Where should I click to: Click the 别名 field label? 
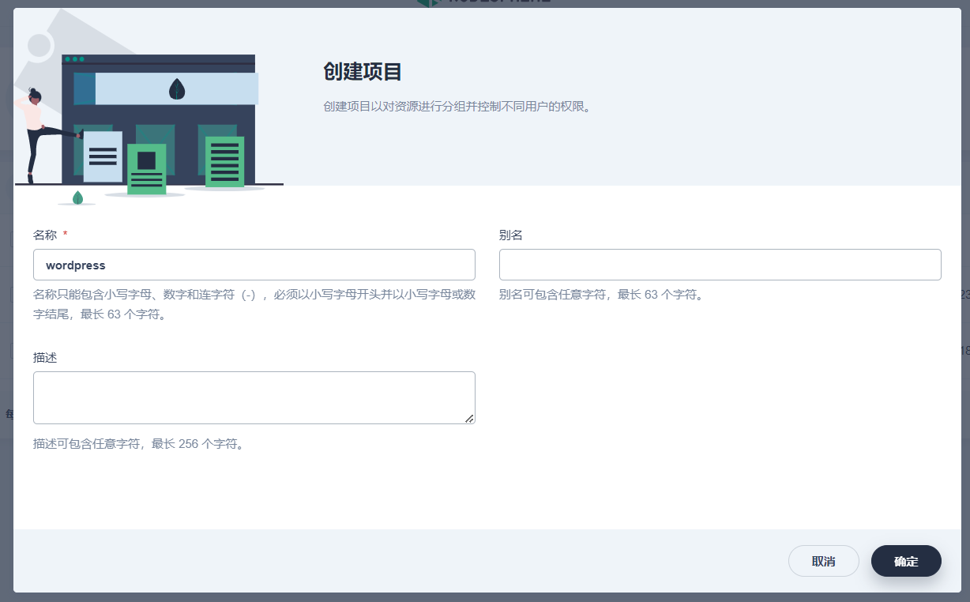click(x=510, y=235)
